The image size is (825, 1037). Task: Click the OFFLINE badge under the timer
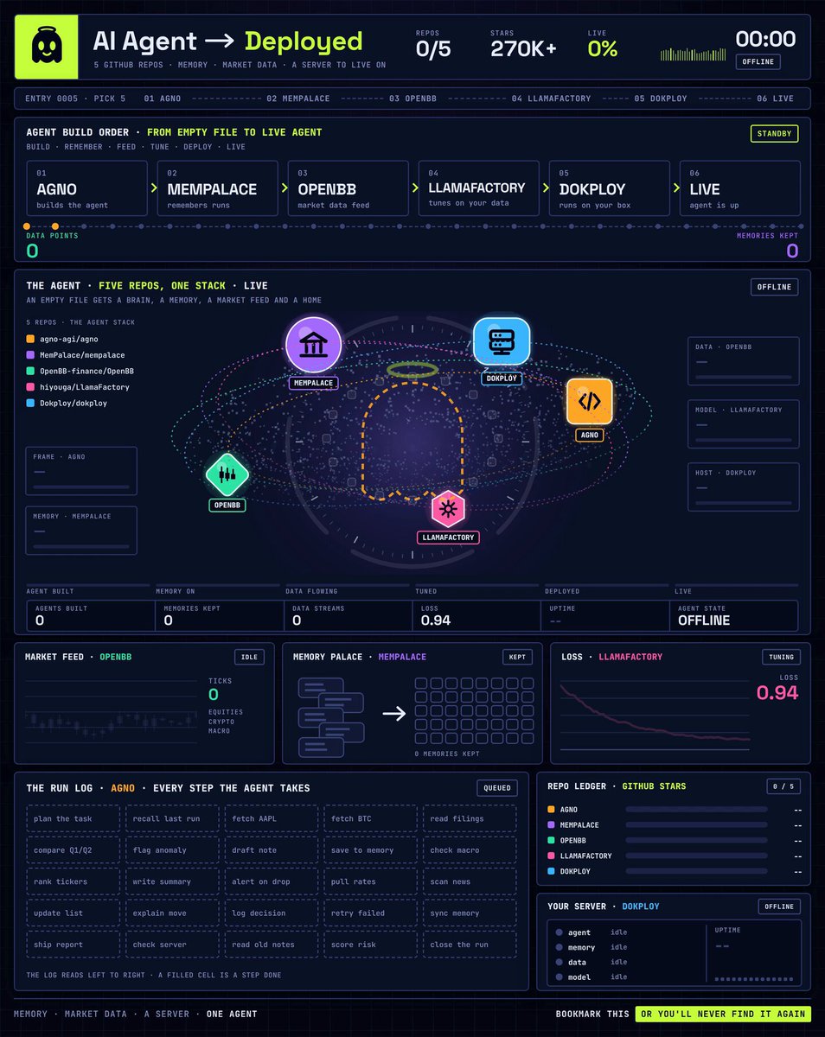coord(758,61)
